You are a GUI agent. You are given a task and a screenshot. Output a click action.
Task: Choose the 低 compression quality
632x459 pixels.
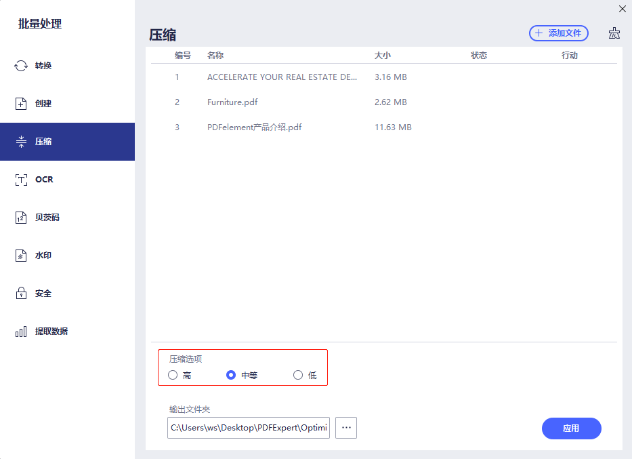pyautogui.click(x=297, y=374)
